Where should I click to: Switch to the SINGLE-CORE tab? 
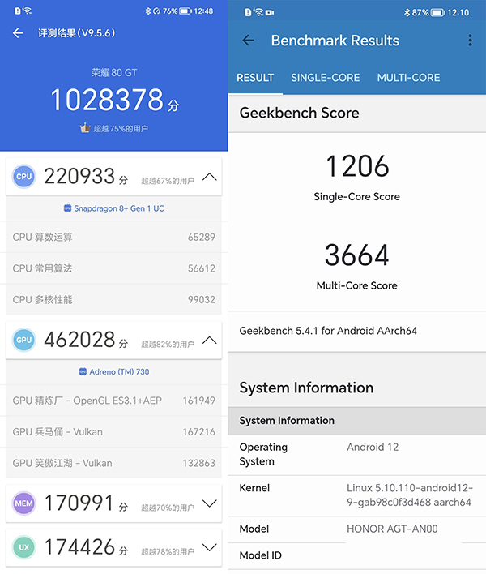pos(325,78)
